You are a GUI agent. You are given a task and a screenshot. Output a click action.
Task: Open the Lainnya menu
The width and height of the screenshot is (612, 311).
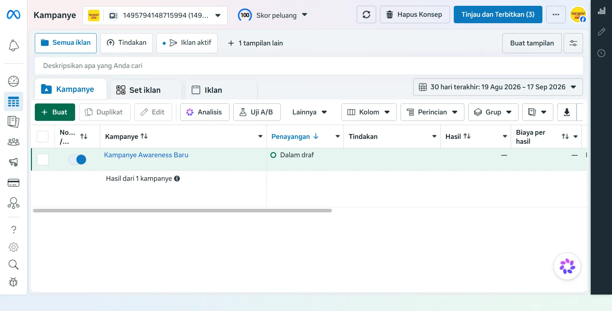click(x=310, y=112)
